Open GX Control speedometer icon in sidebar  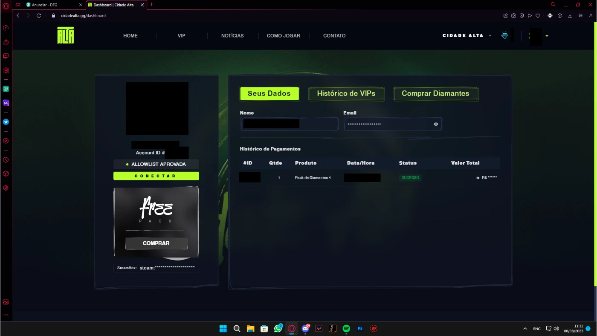[x=6, y=28]
